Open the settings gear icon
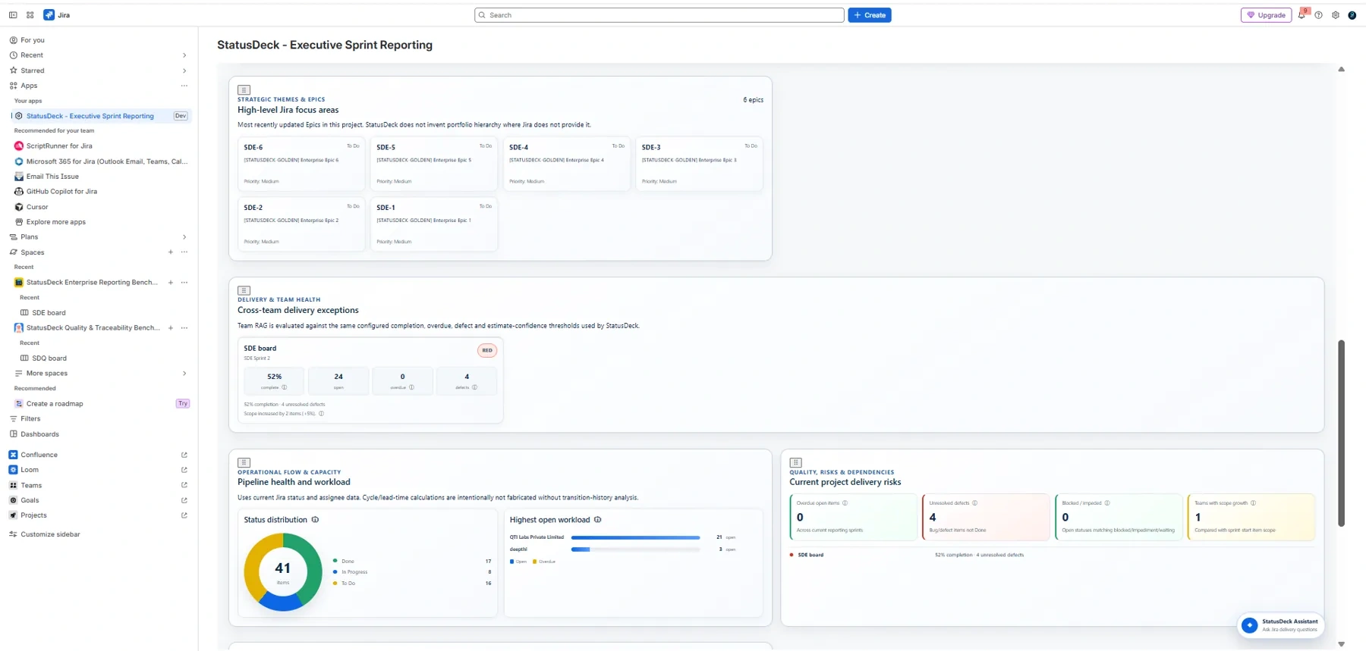The image size is (1366, 651). coord(1336,15)
